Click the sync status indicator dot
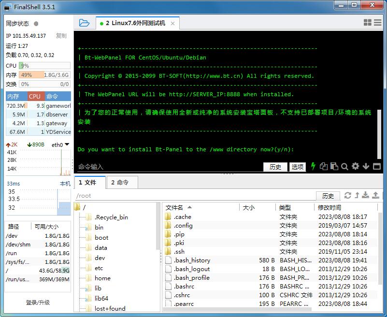Image resolution: width=387 pixels, height=317 pixels. (36, 24)
